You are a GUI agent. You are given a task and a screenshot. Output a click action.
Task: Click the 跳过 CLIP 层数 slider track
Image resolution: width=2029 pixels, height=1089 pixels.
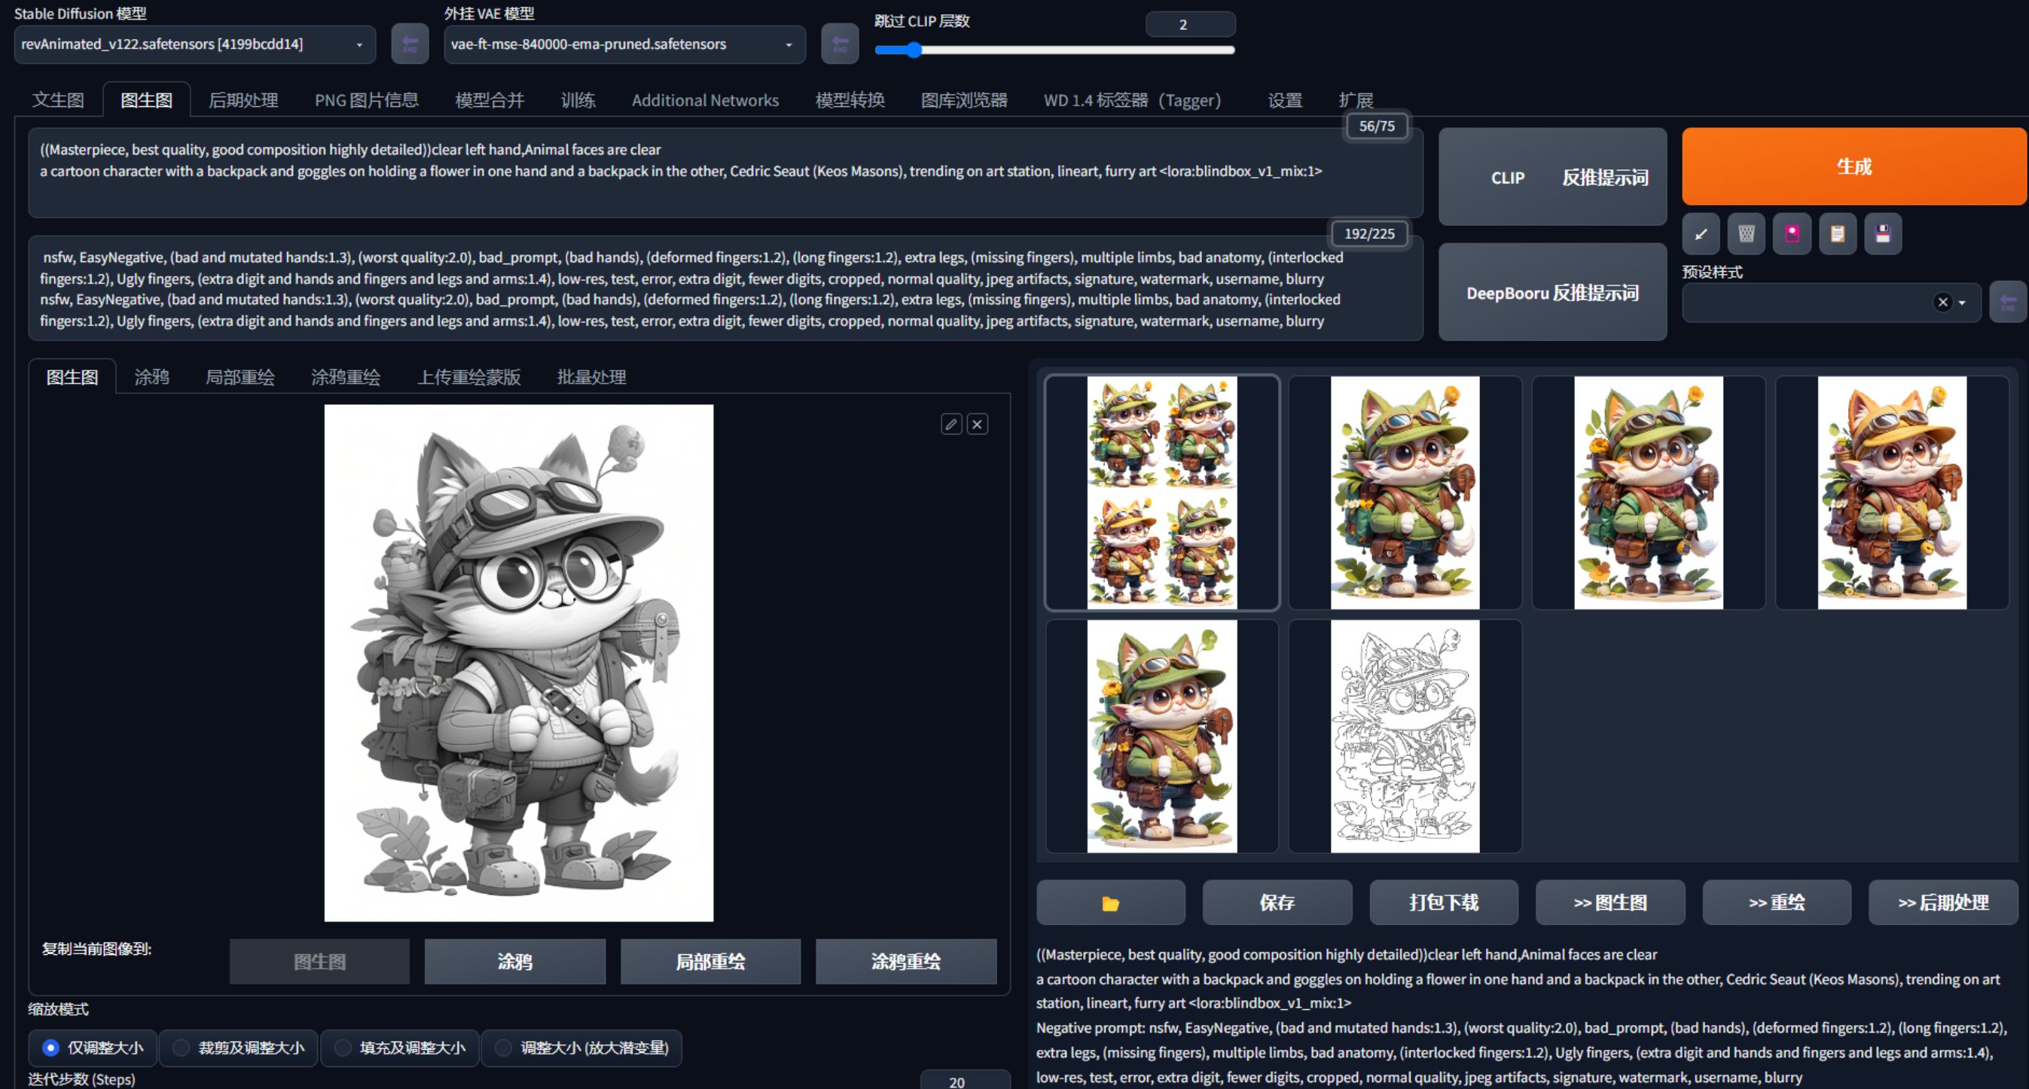(1054, 50)
